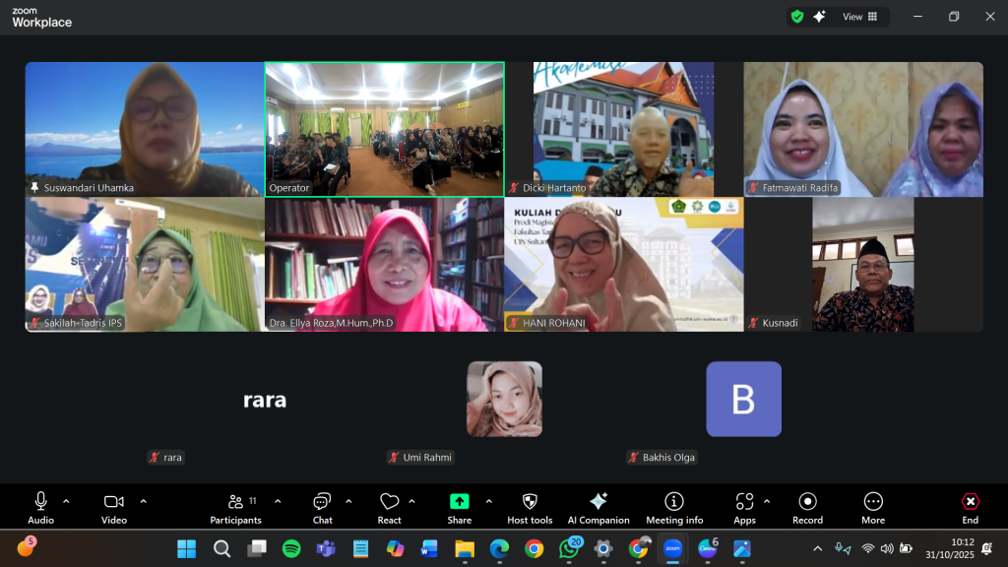Start recording with Record button
The image size is (1008, 567).
(x=807, y=506)
